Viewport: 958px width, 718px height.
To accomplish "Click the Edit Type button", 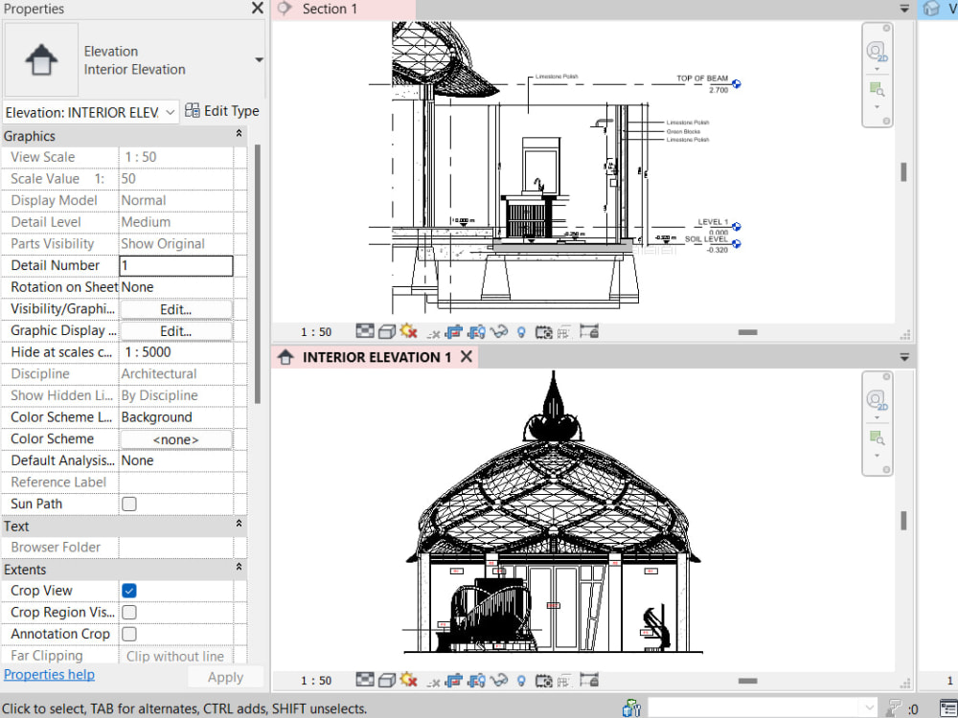I will tap(222, 110).
